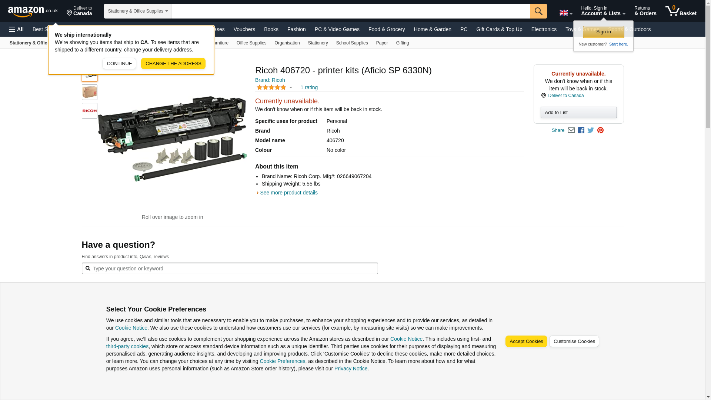The height and width of the screenshot is (400, 711).
Task: Expand See more product details
Action: [288, 193]
